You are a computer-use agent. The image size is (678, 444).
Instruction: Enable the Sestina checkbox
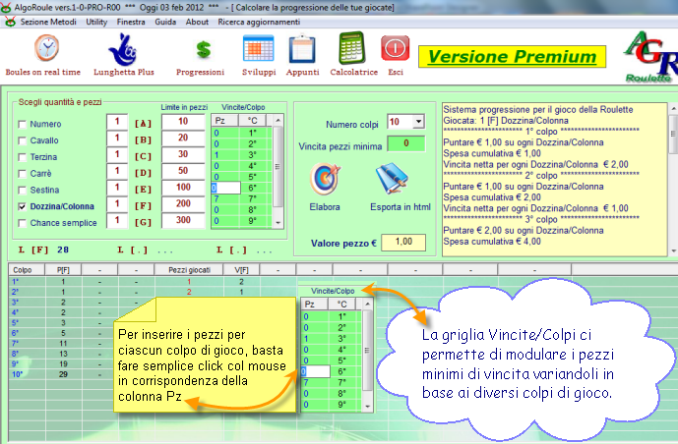(22, 191)
